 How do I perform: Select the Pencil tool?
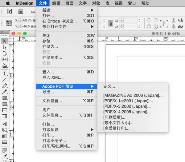5,92
